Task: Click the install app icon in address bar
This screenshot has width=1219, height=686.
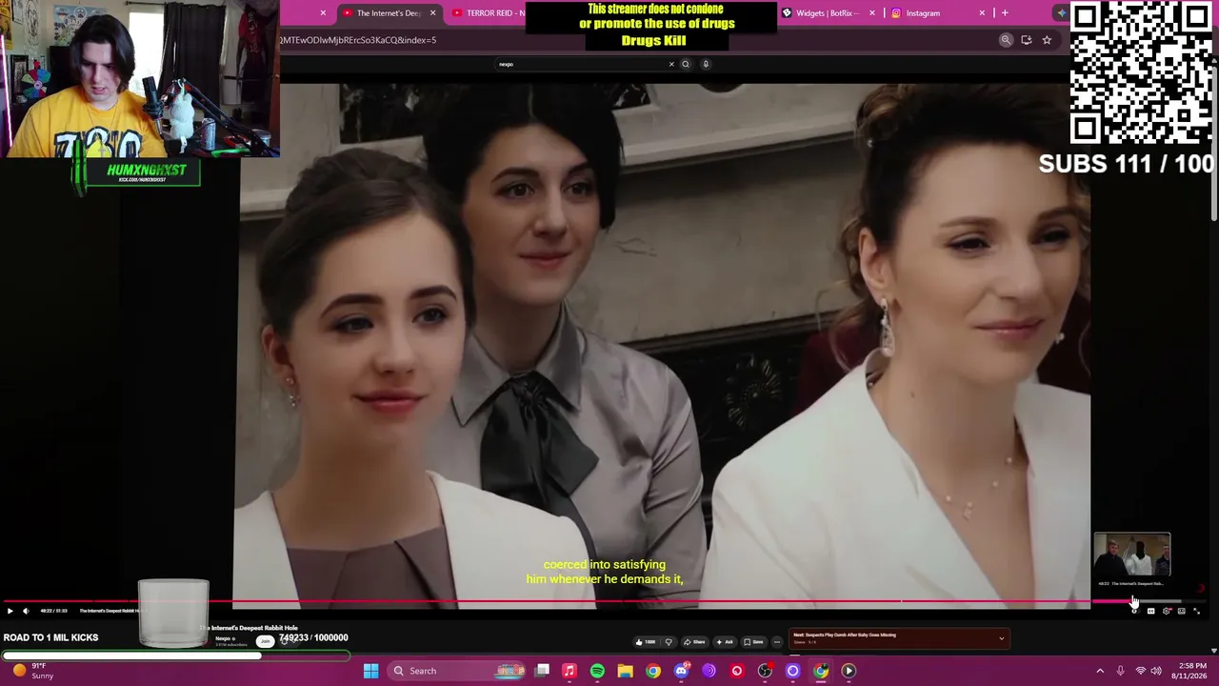Action: pyautogui.click(x=1027, y=40)
